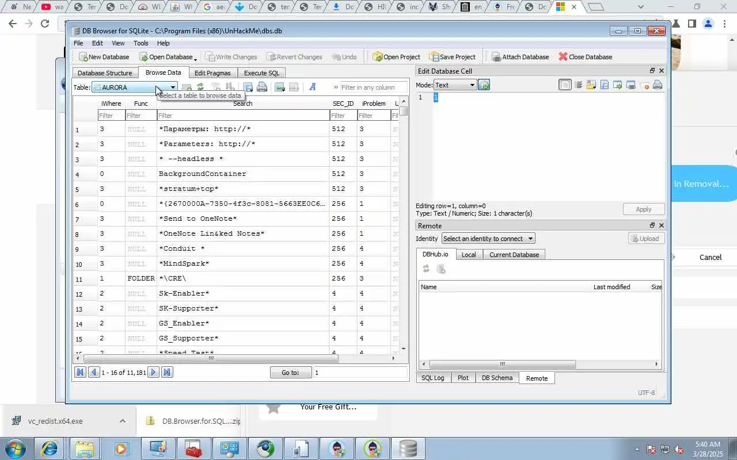The height and width of the screenshot is (460, 737).
Task: Click the Cancel button in the browser window
Action: click(710, 257)
